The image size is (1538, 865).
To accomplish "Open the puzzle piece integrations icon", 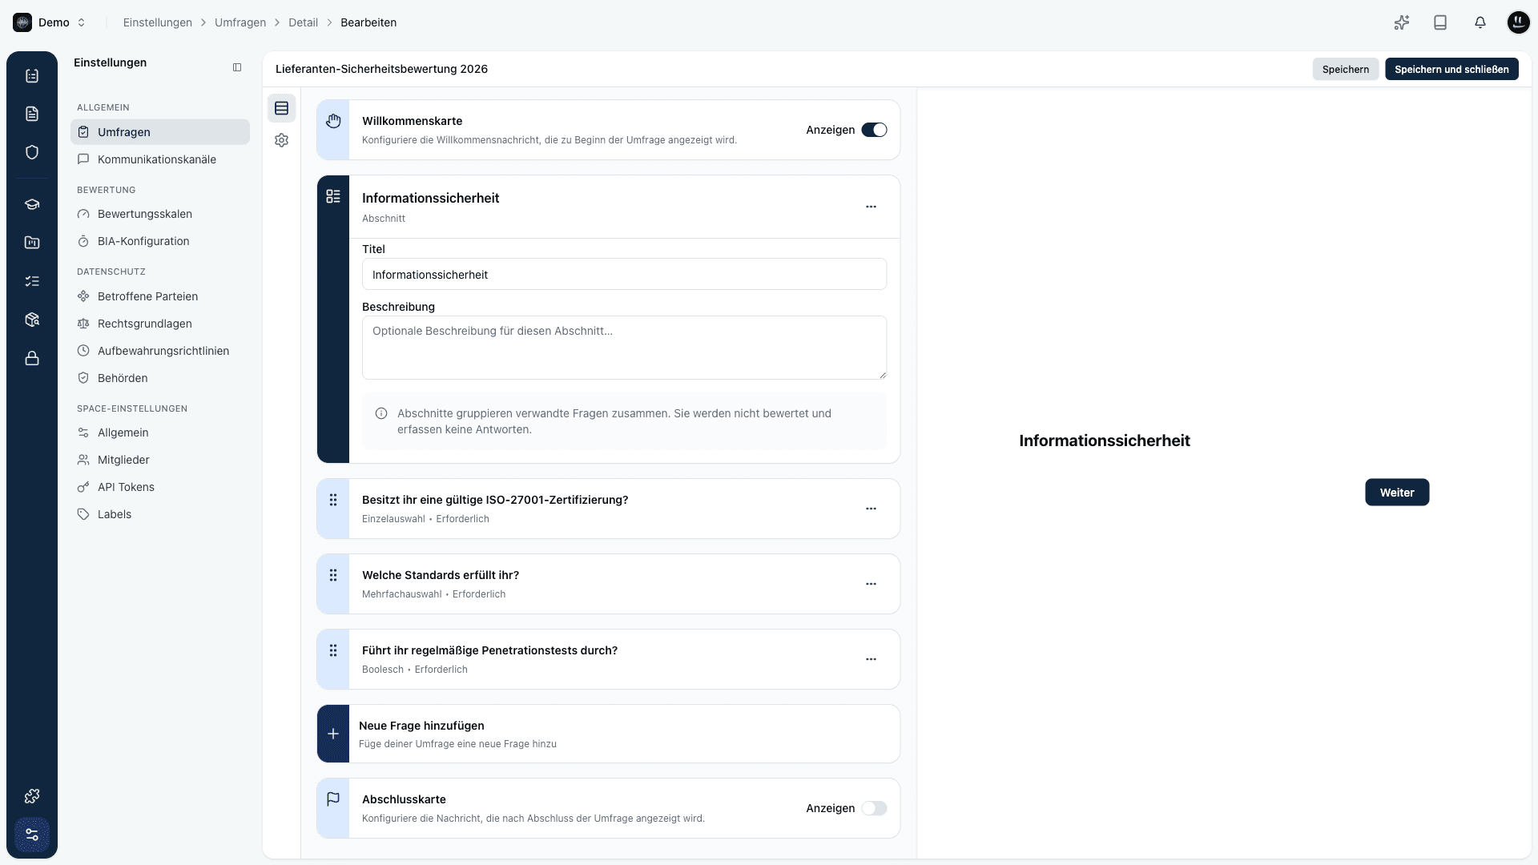I will pyautogui.click(x=32, y=796).
